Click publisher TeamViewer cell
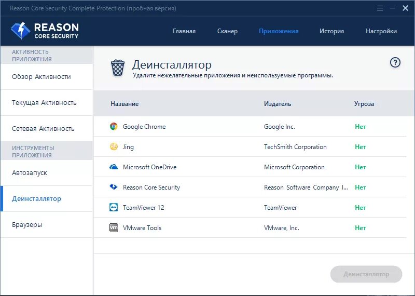 [x=280, y=208]
